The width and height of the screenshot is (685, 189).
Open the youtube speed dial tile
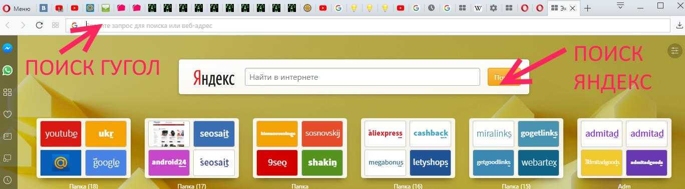(61, 134)
